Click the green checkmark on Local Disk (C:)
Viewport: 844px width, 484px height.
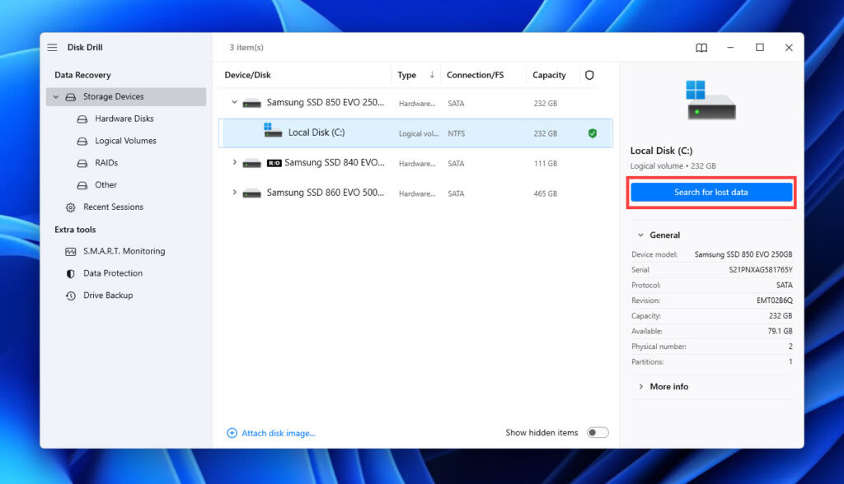[x=593, y=133]
